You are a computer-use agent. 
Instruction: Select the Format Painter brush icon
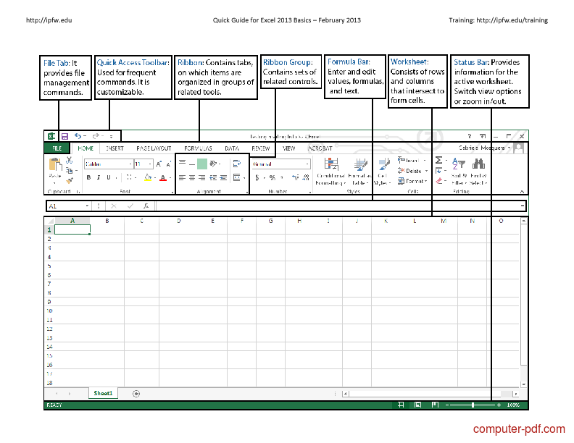[69, 180]
